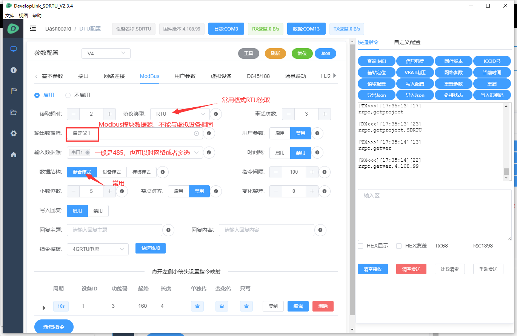Select the 启用 radio button
This screenshot has width=517, height=336.
click(37, 95)
